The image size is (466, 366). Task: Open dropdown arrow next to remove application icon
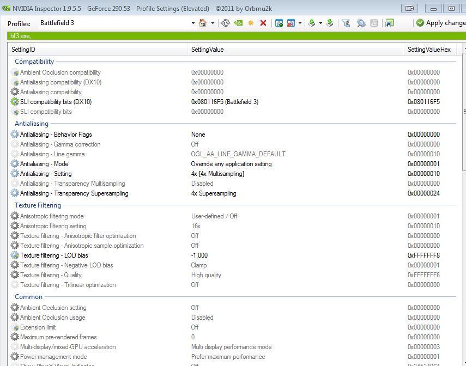(x=300, y=23)
